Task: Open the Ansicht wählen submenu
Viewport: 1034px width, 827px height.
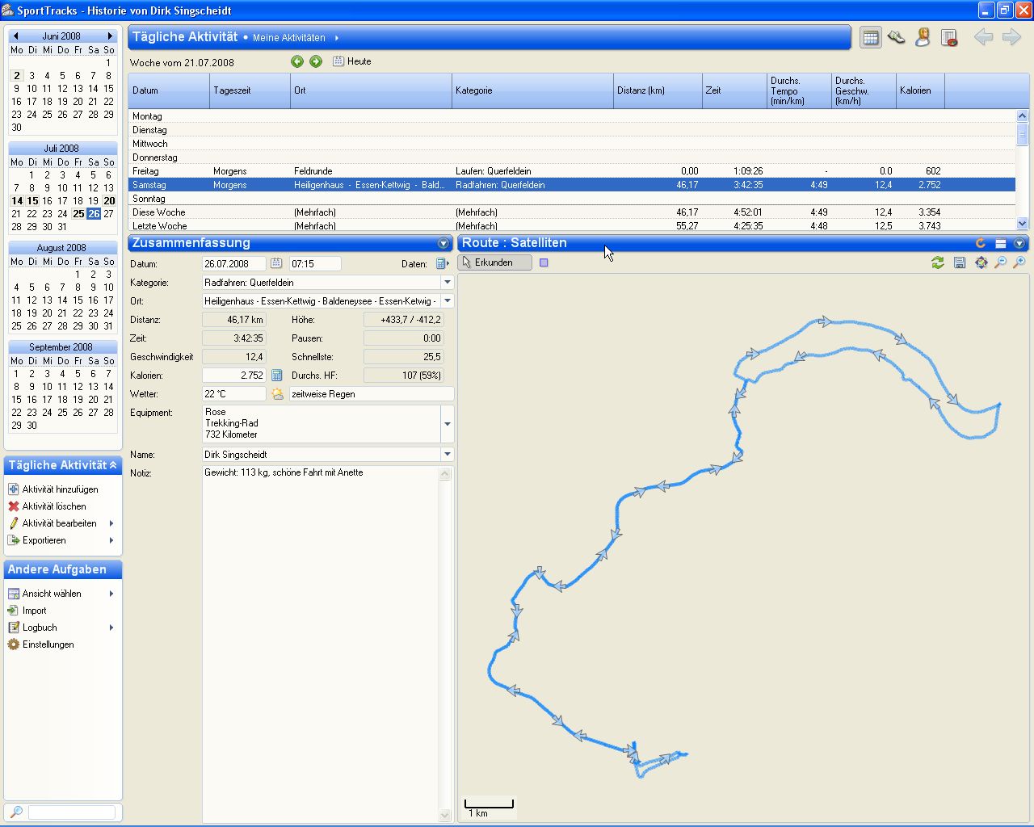Action: pos(52,594)
